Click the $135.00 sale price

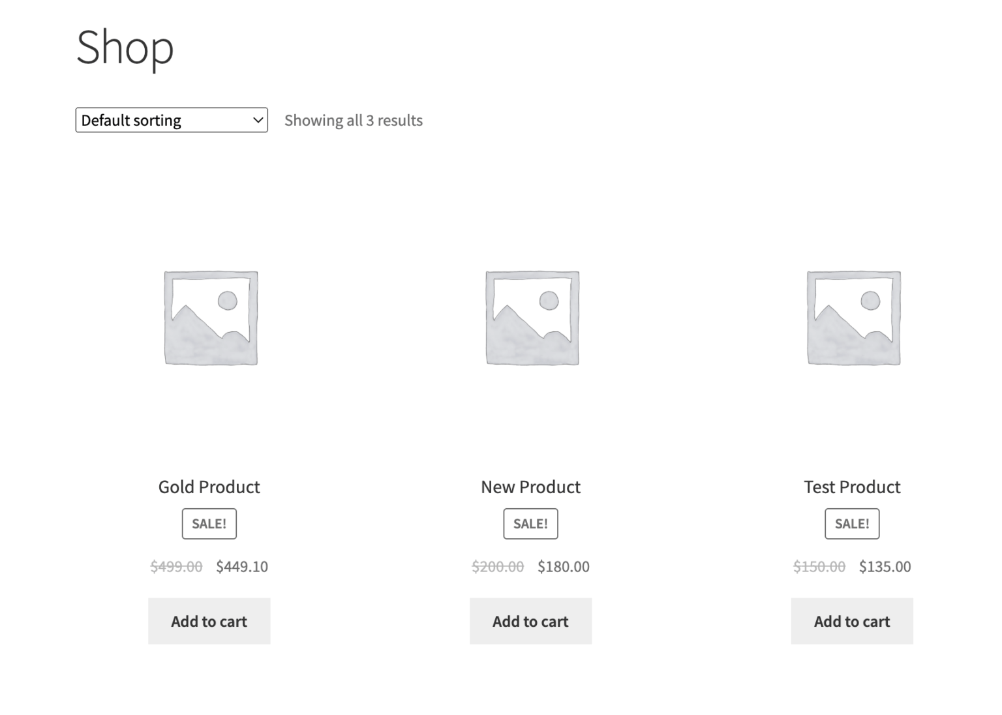click(885, 566)
